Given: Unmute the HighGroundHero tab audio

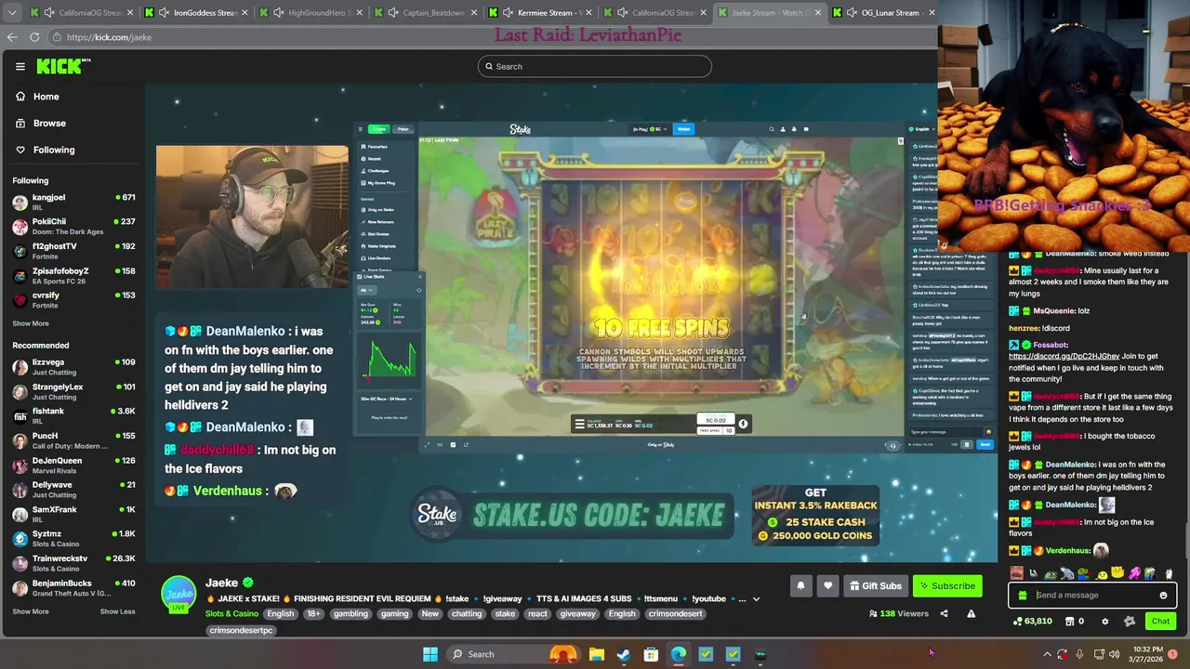Looking at the screenshot, I should click(x=278, y=13).
